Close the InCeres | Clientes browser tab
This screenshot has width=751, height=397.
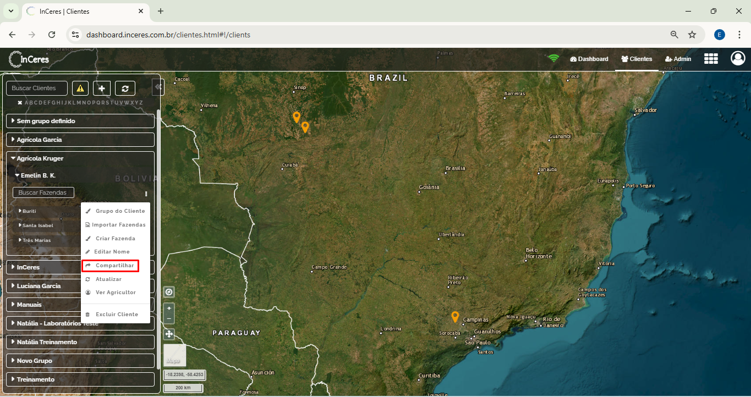[141, 11]
